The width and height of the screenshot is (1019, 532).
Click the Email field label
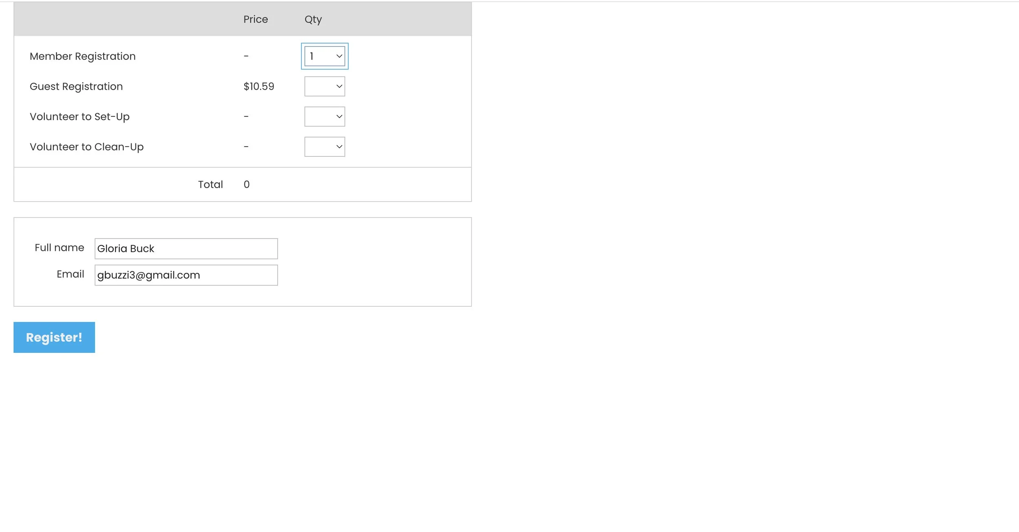[x=70, y=274]
